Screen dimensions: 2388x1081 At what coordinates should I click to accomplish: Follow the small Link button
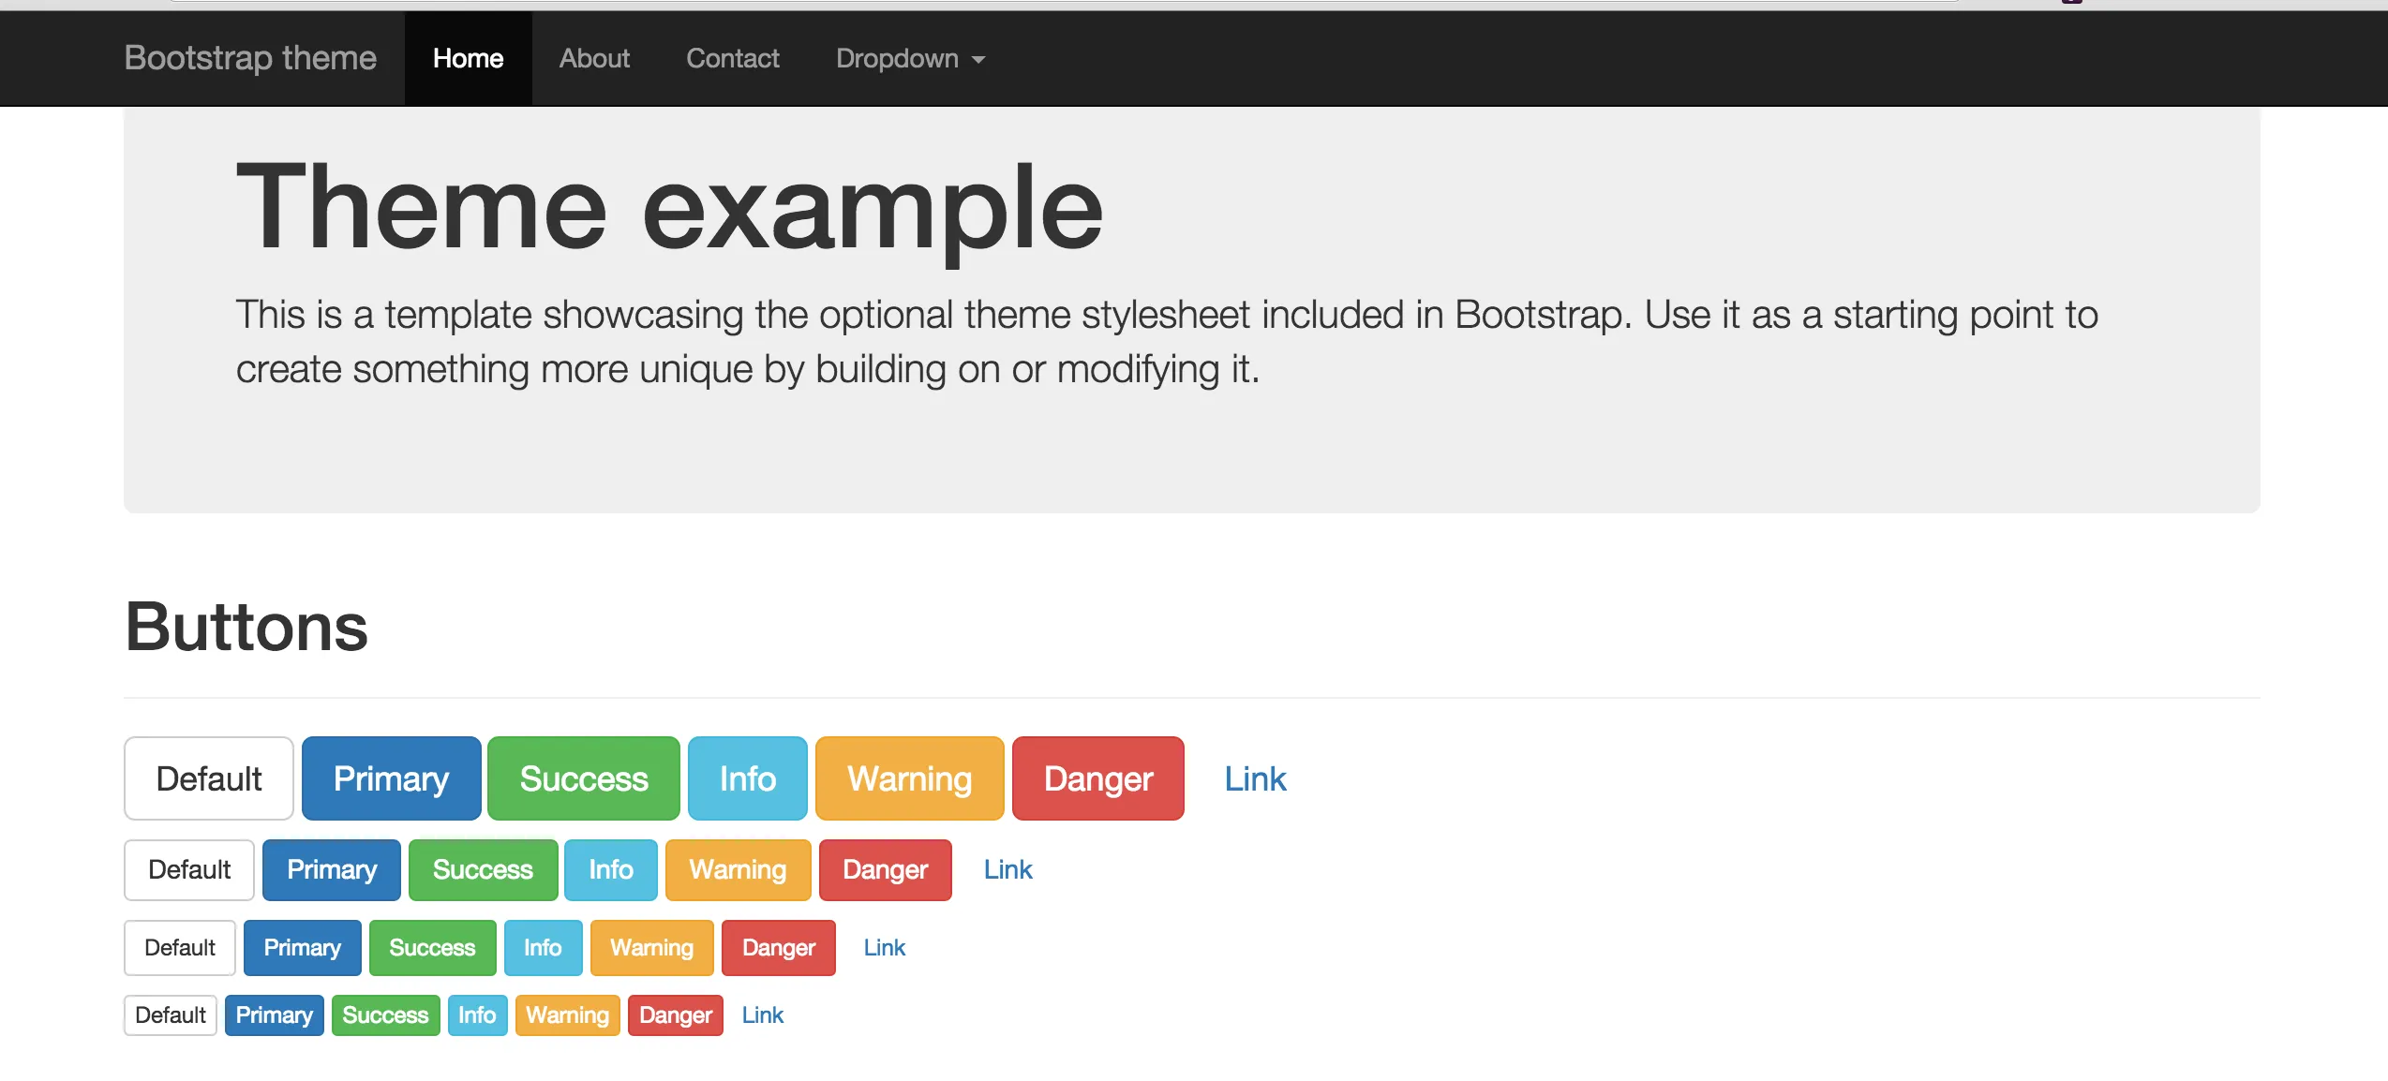(885, 948)
